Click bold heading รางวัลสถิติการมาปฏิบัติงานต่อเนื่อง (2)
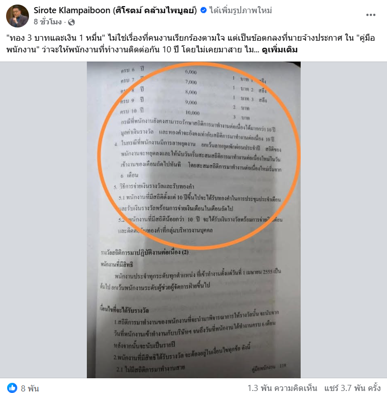Screen dimensions: 387x393 145,252
